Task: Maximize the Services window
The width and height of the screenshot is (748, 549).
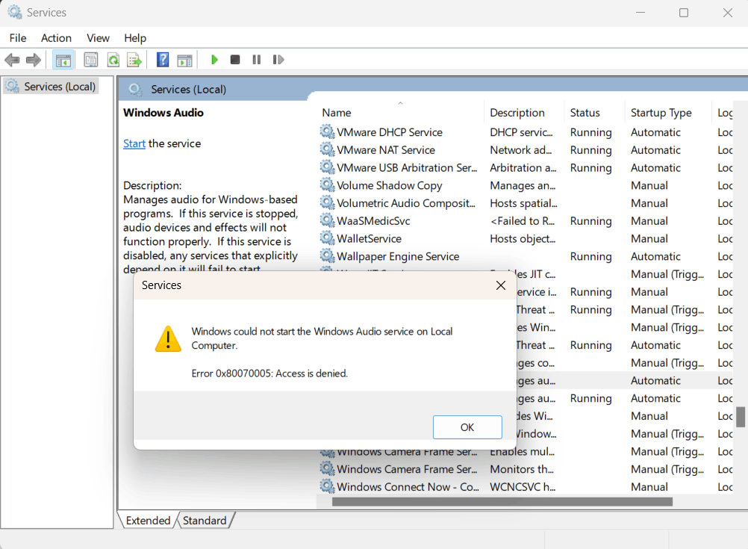Action: 684,13
